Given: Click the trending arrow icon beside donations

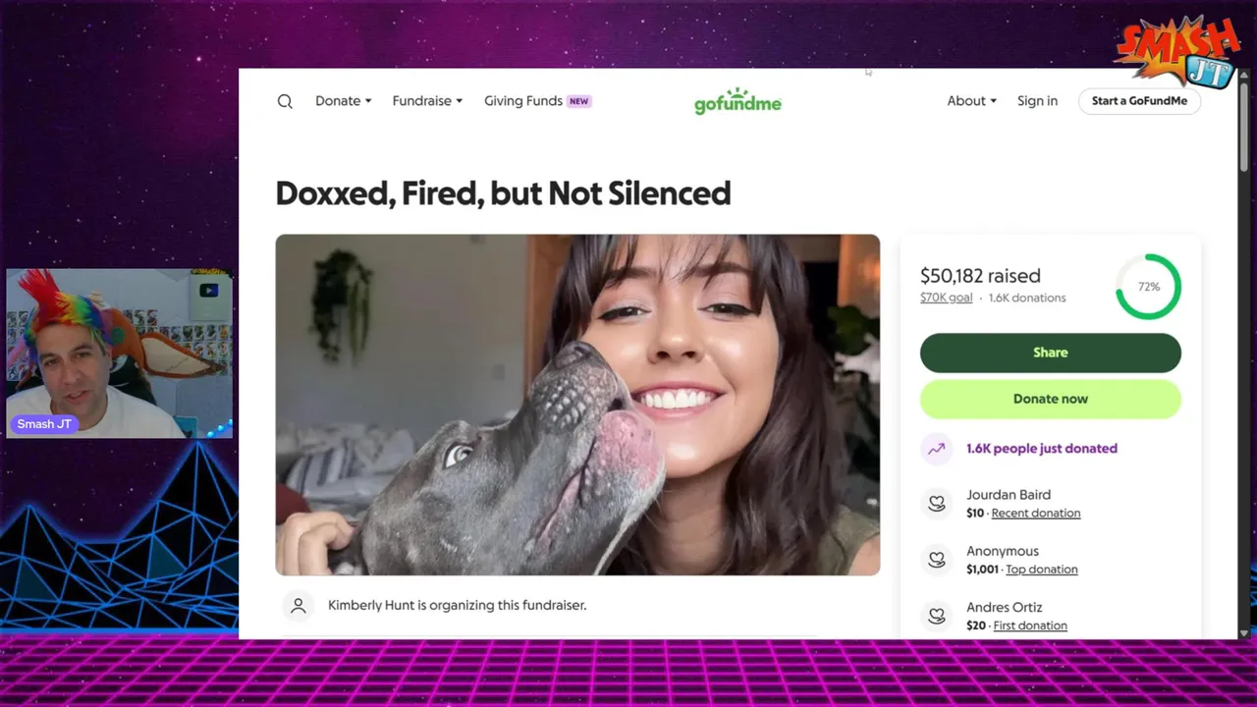Looking at the screenshot, I should 937,449.
